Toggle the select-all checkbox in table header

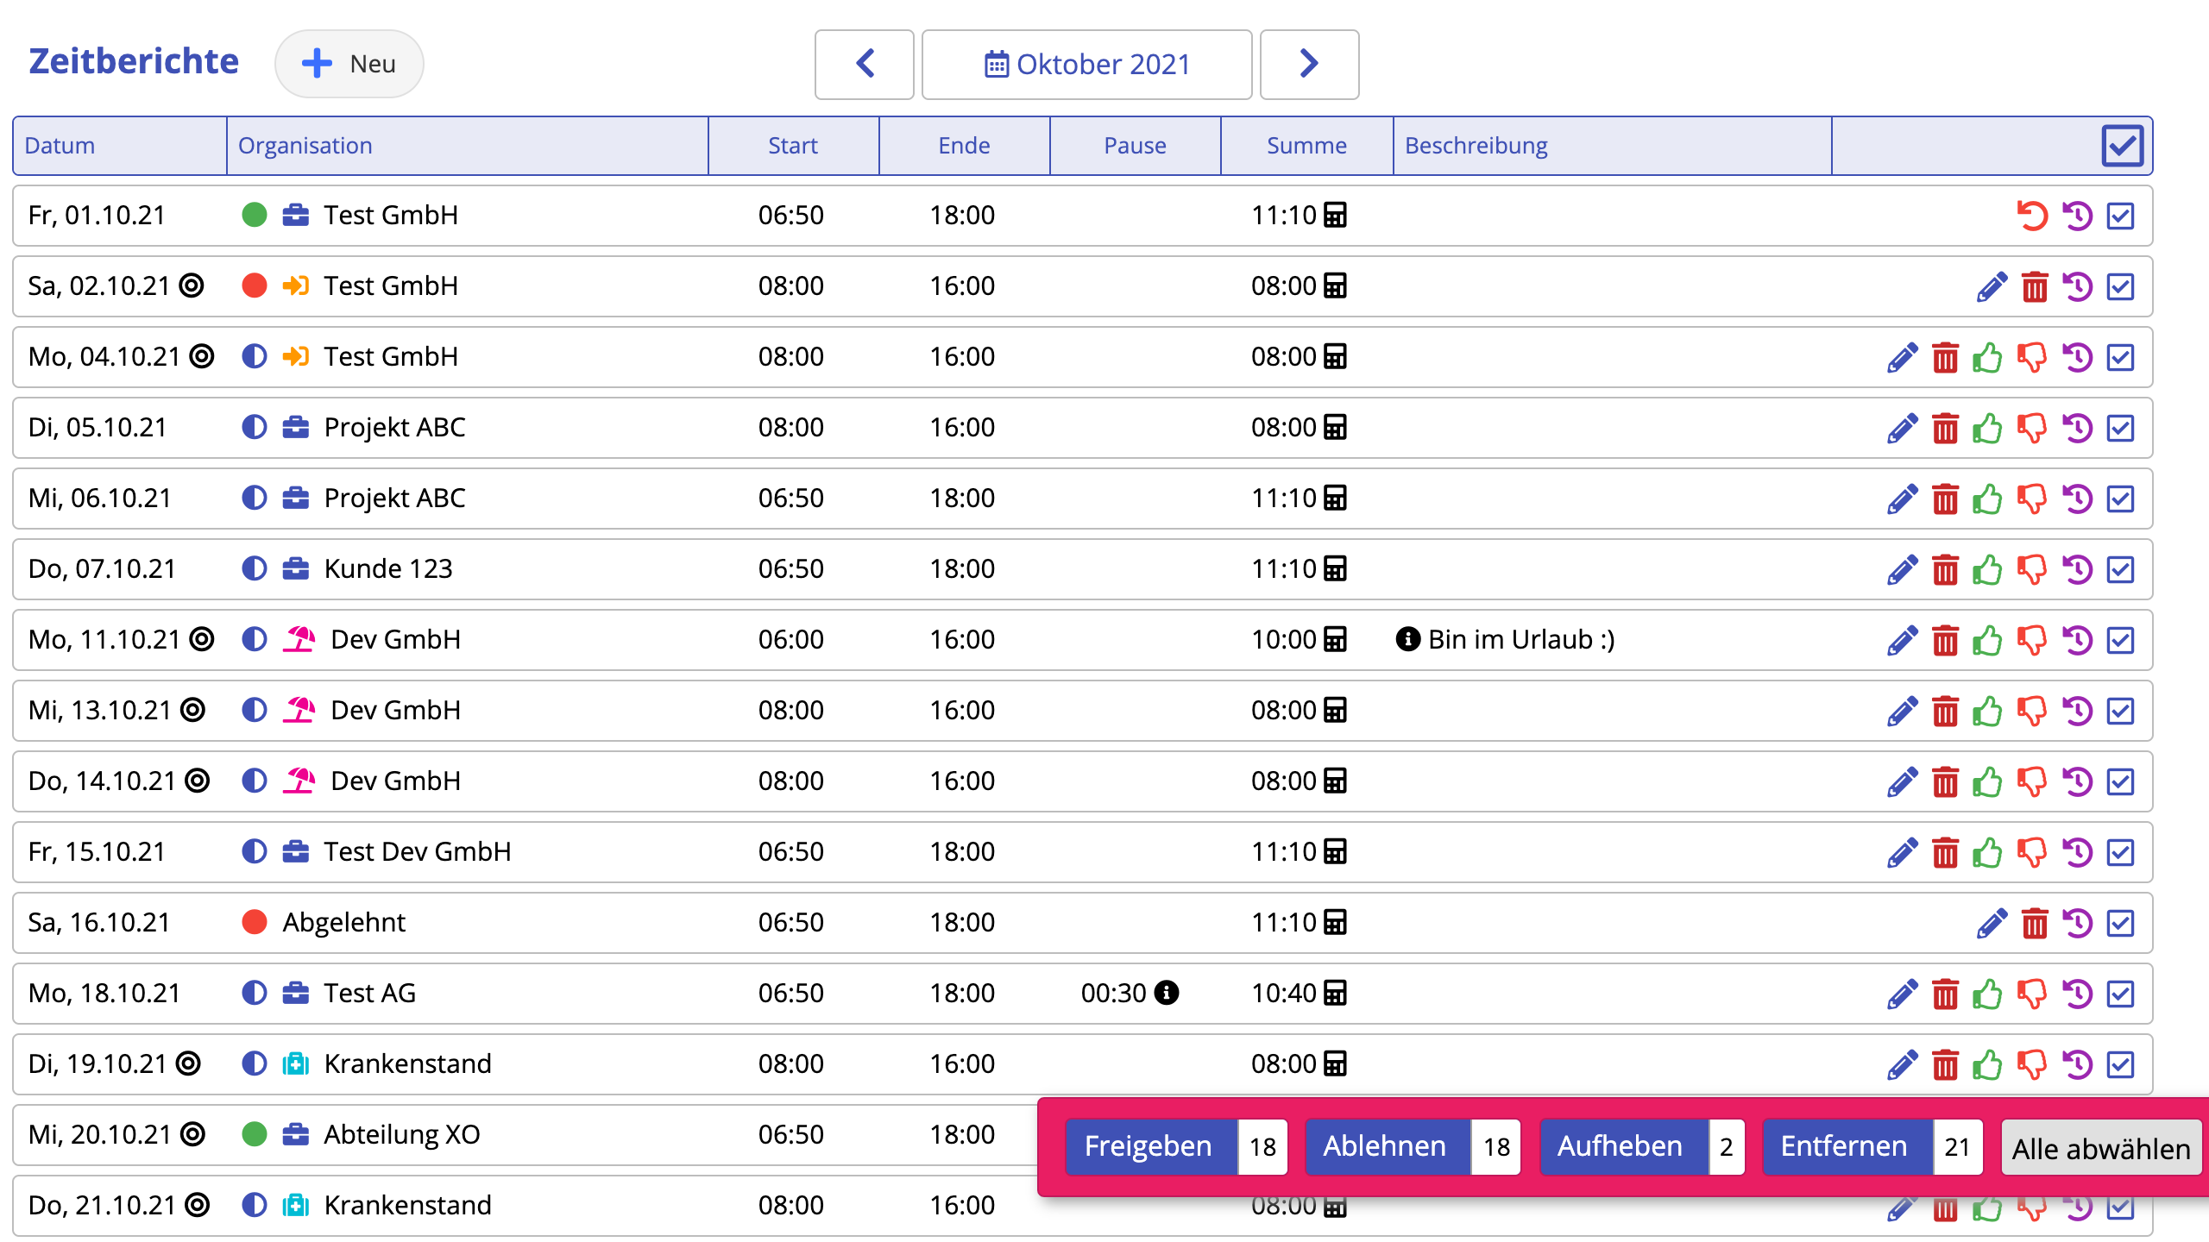pos(2122,146)
